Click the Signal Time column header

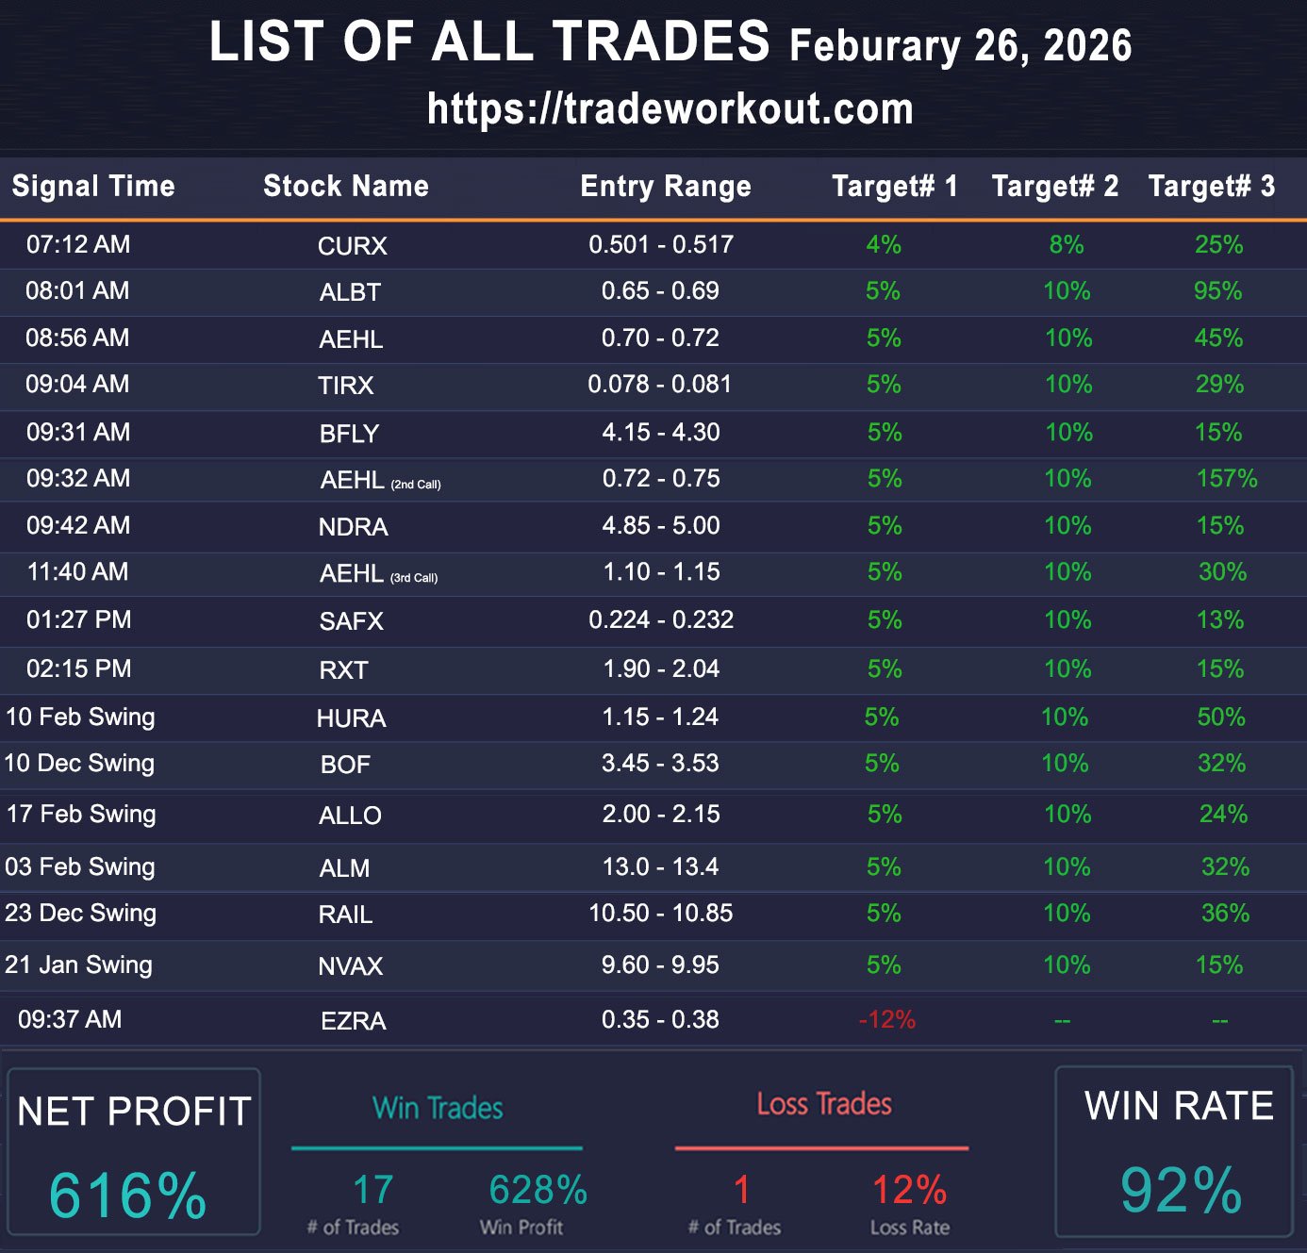click(x=93, y=186)
